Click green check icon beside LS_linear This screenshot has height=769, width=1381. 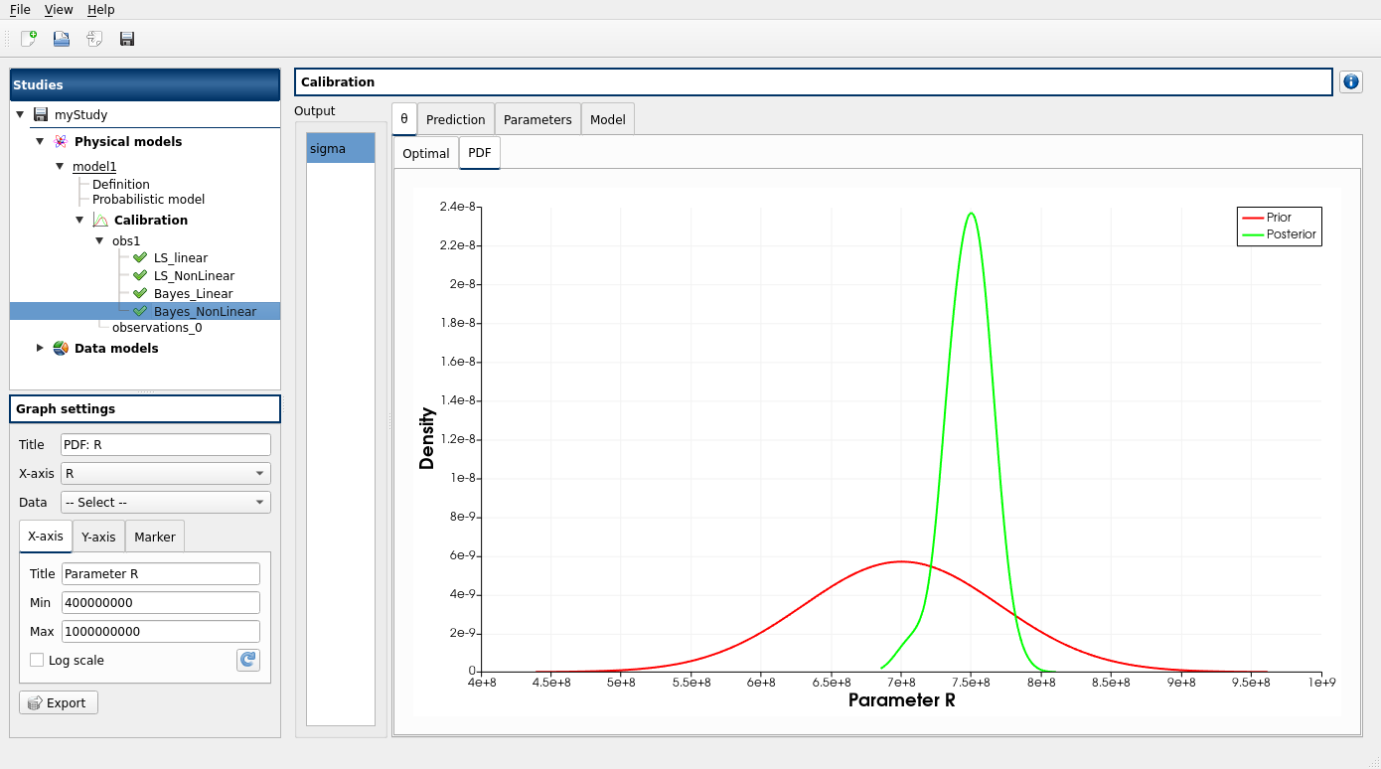coord(140,257)
